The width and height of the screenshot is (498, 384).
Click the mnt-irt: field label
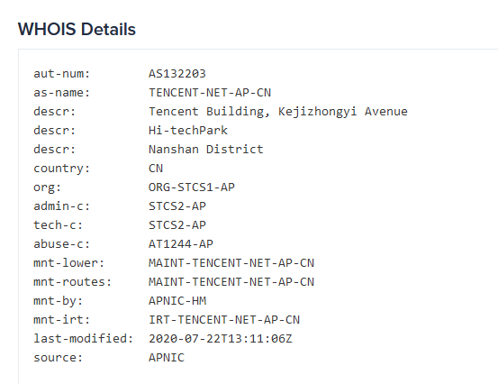(62, 320)
